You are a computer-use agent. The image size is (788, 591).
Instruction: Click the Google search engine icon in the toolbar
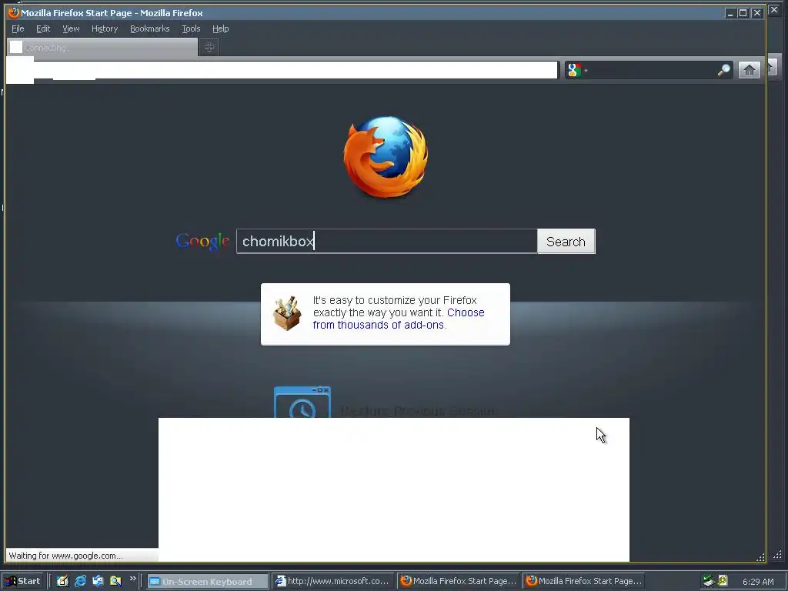[574, 70]
